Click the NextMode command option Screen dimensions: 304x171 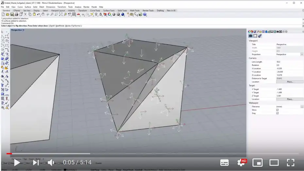[x=60, y=26]
